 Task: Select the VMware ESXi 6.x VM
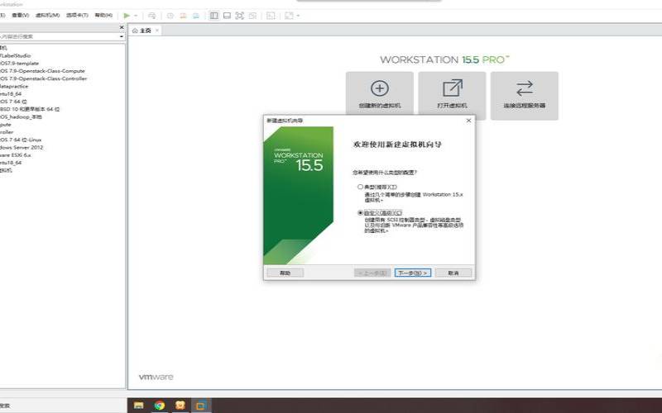(16, 154)
